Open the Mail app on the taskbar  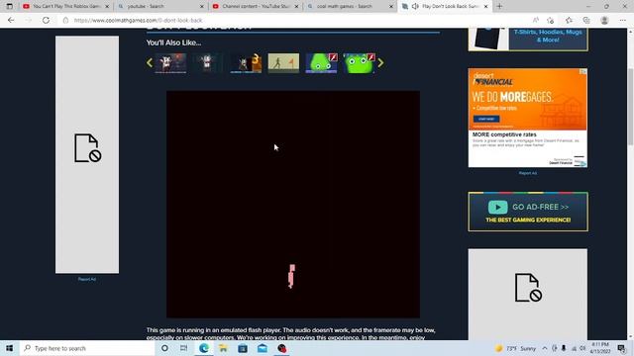coord(263,348)
